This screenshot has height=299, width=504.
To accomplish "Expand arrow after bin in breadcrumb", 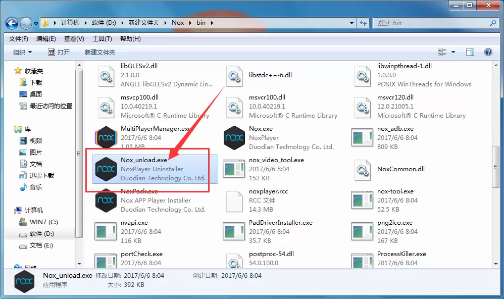I will 212,23.
